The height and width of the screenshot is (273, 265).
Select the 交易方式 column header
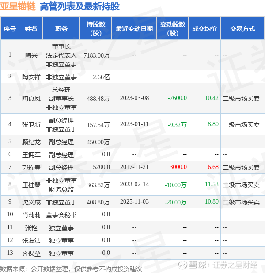coord(242,29)
